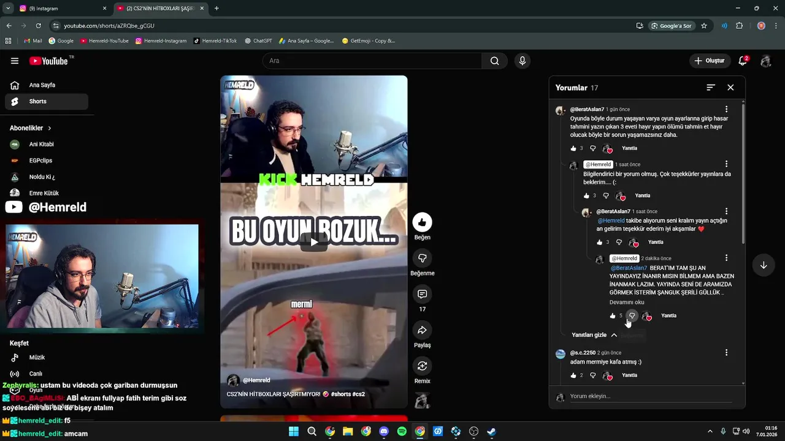Expand reply text with Devamını oku

tap(627, 302)
